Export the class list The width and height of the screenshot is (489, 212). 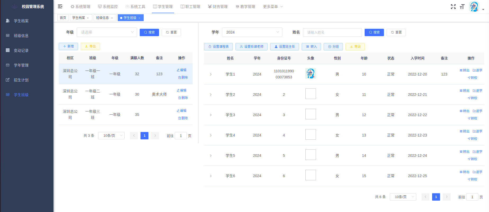click(90, 46)
